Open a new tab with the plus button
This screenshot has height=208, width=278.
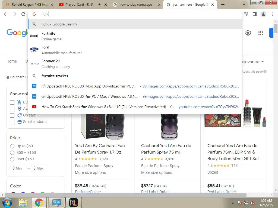pyautogui.click(x=223, y=5)
